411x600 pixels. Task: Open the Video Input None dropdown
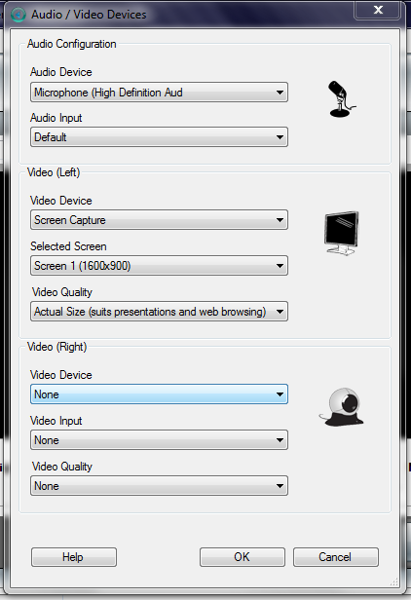pyautogui.click(x=159, y=440)
